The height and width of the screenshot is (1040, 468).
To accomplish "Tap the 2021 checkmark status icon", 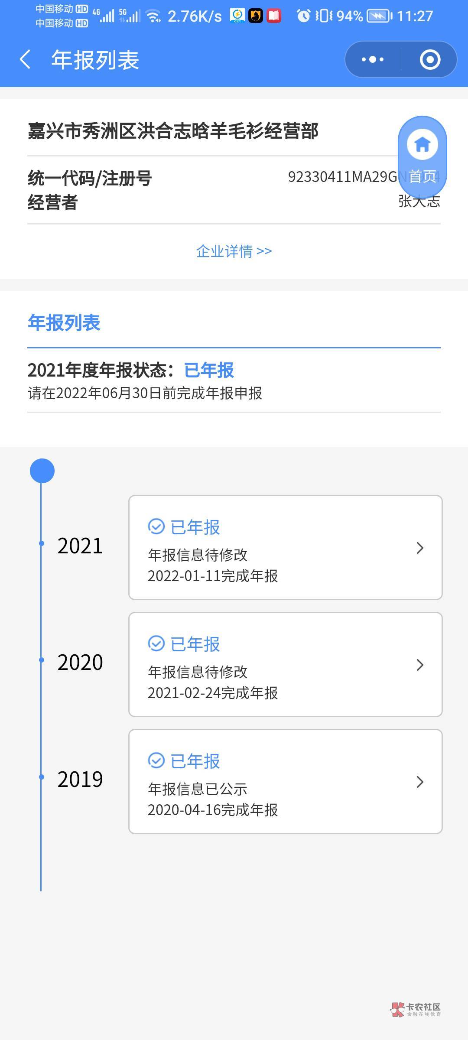I will 156,526.
